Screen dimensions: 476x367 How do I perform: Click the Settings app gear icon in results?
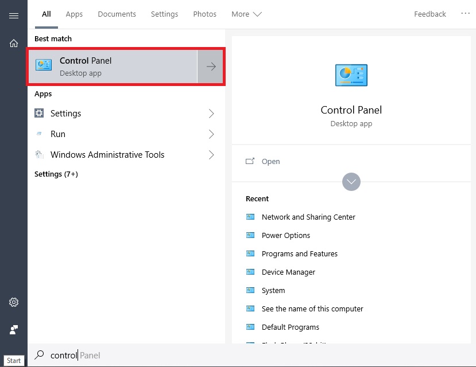39,113
